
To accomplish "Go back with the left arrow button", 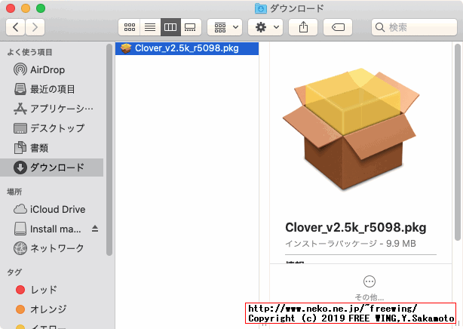I will [x=15, y=27].
